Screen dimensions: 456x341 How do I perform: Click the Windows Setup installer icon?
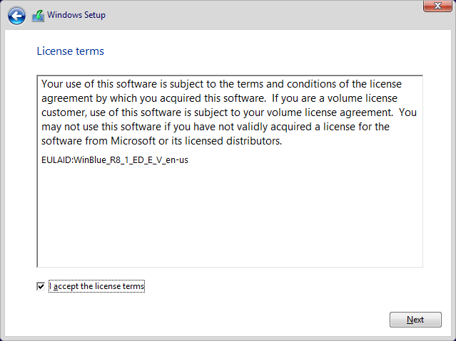[x=38, y=16]
